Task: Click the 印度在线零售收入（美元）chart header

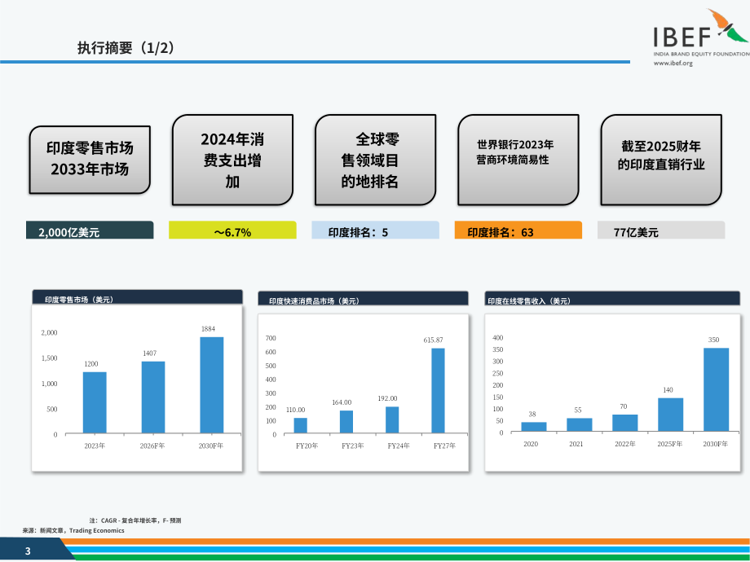Action: click(612, 299)
